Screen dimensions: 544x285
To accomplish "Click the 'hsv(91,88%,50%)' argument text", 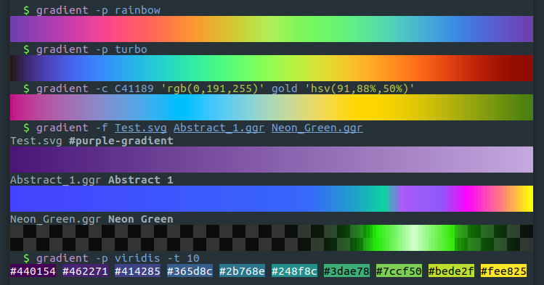I will point(360,88).
